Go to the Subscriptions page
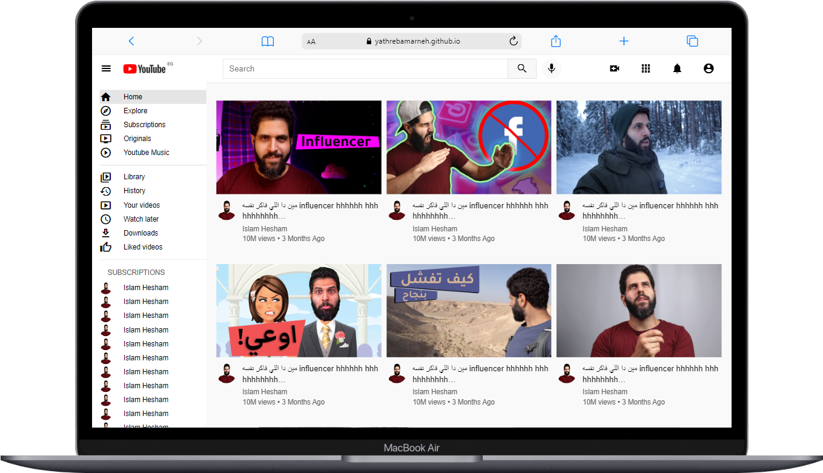Screen dimensions: 823x473 (144, 124)
